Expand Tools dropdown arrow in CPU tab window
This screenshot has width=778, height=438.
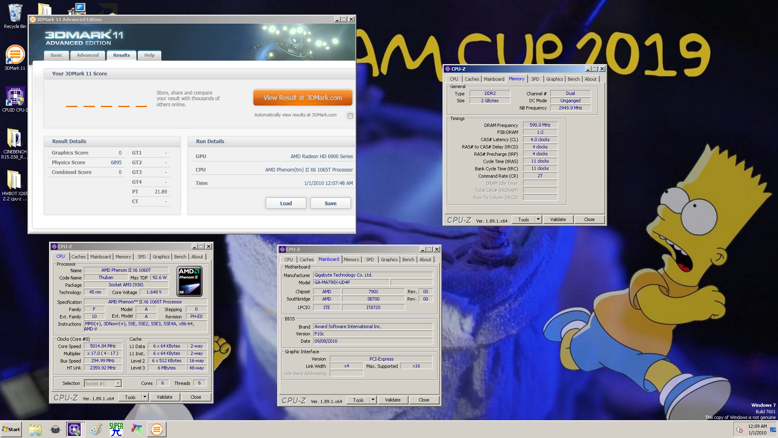click(145, 397)
